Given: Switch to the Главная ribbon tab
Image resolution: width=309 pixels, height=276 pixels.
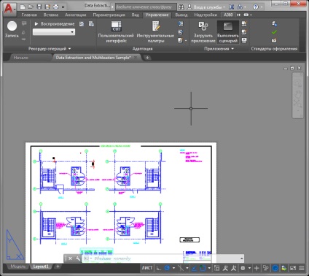Looking at the screenshot, I should pos(29,15).
